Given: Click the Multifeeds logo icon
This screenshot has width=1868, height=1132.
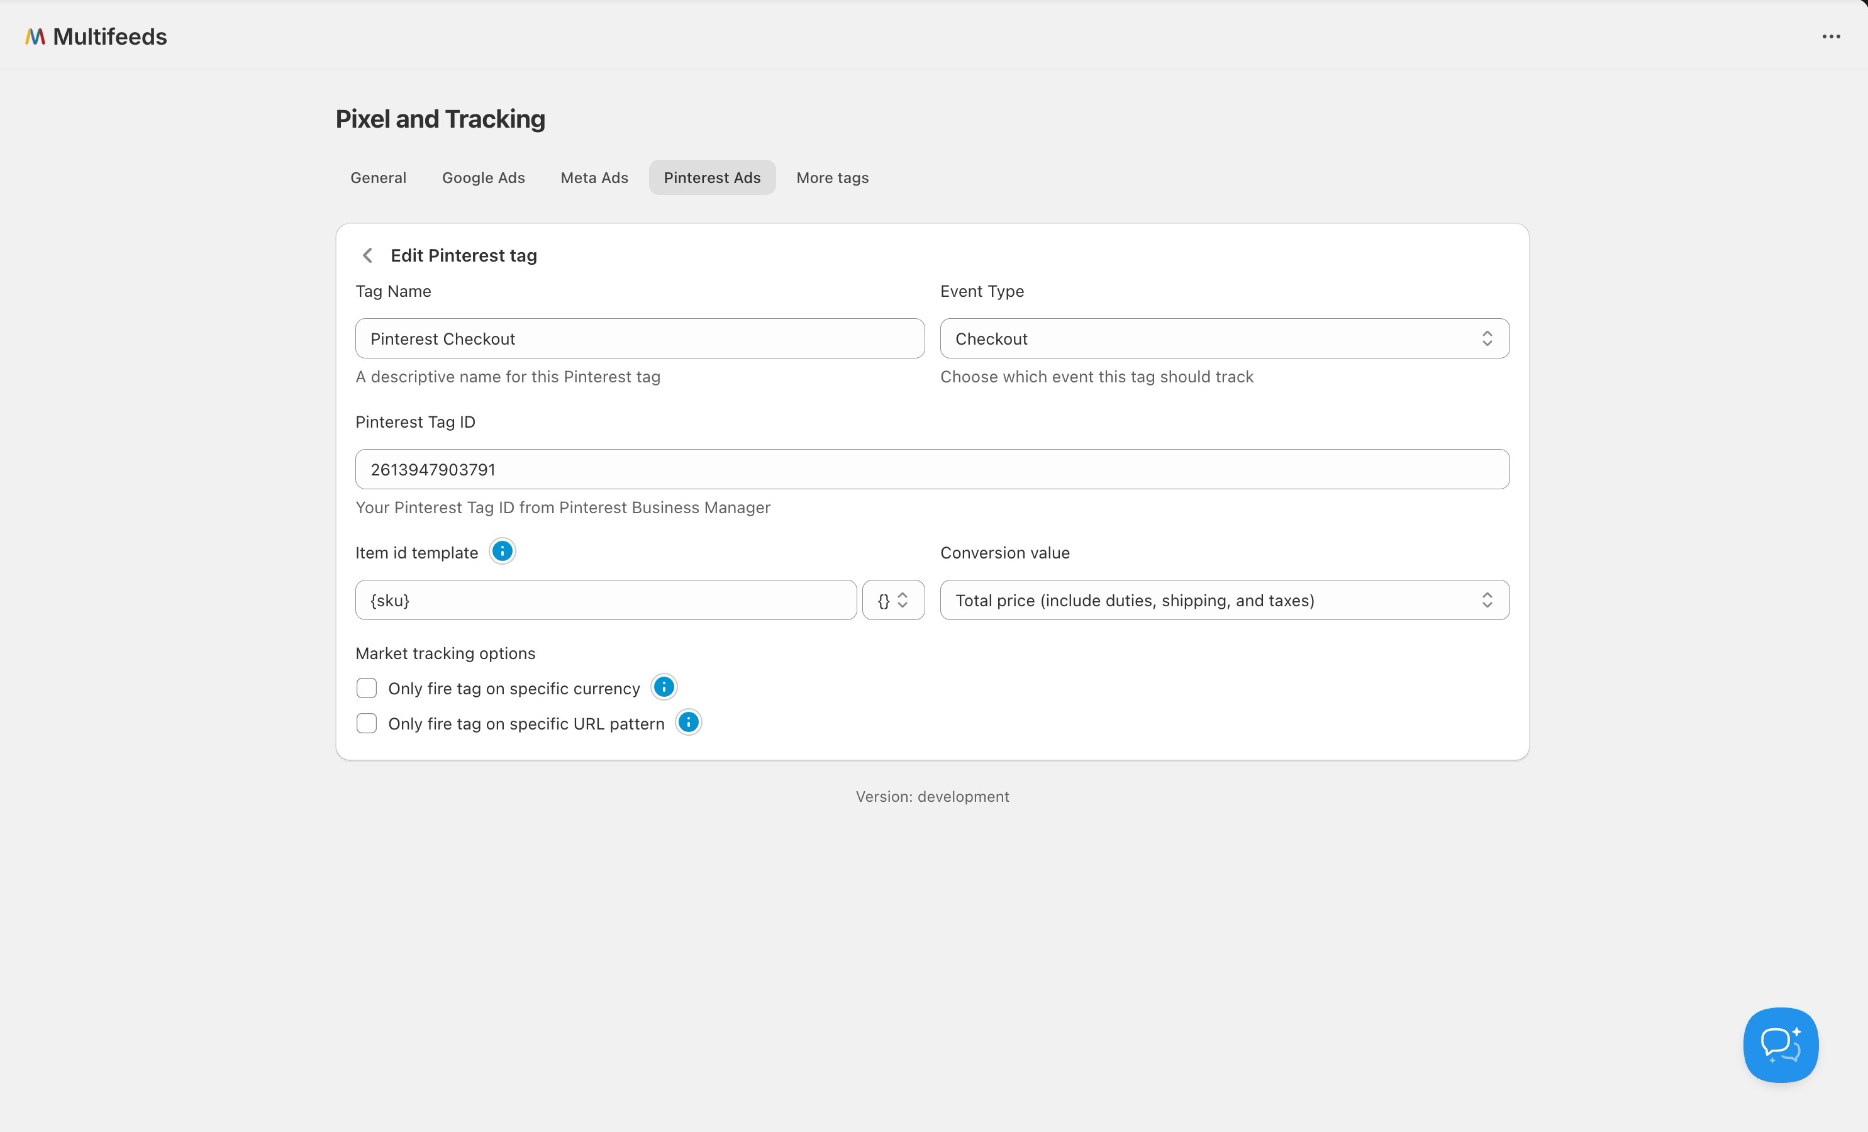Looking at the screenshot, I should click(x=35, y=36).
